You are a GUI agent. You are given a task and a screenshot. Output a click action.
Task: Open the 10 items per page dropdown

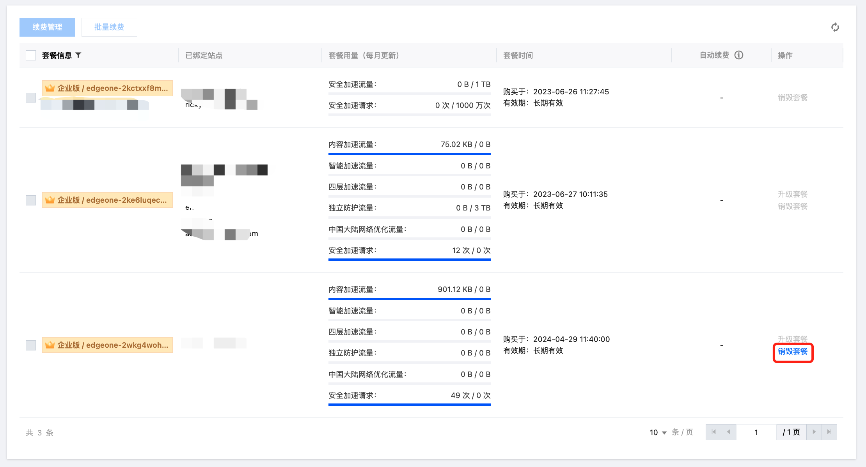(658, 432)
